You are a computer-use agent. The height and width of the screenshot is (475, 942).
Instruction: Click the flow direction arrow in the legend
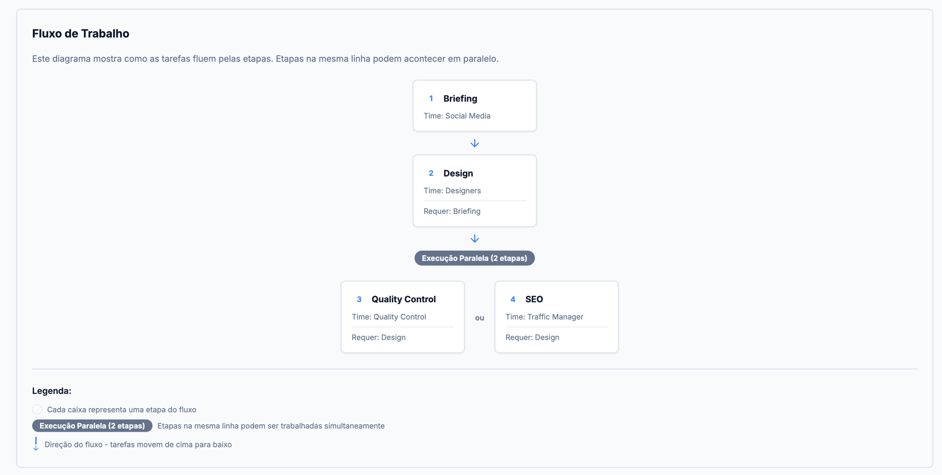point(36,444)
